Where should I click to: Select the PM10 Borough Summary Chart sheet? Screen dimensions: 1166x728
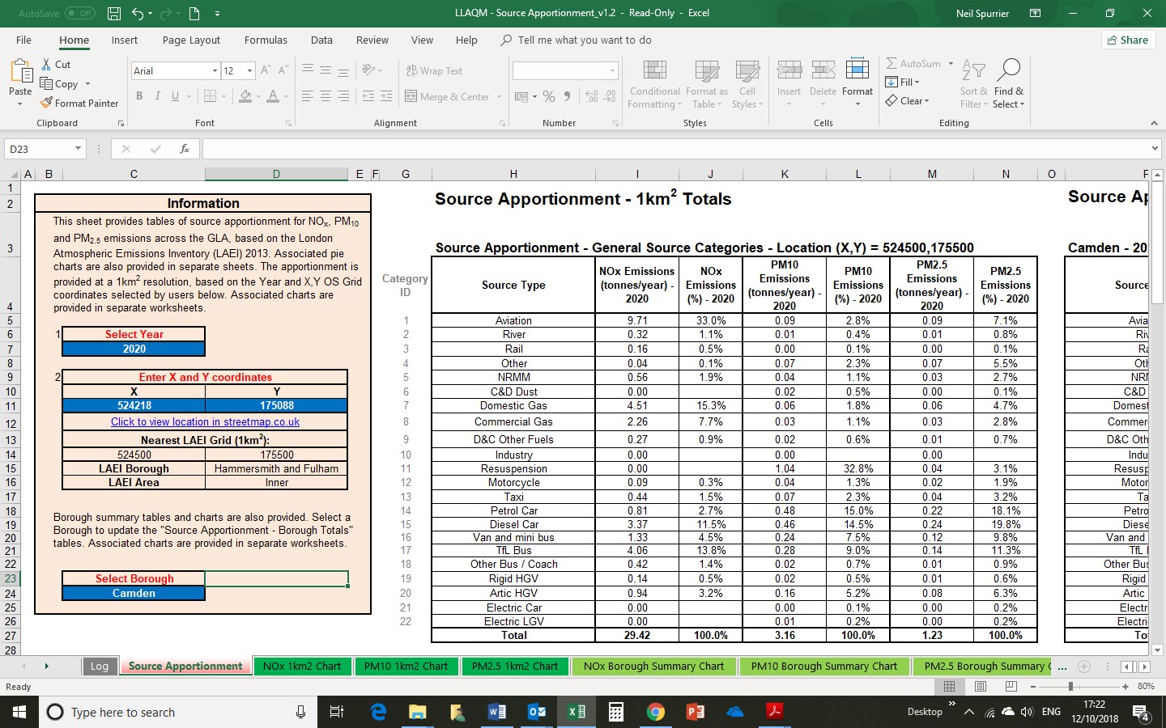[823, 667]
